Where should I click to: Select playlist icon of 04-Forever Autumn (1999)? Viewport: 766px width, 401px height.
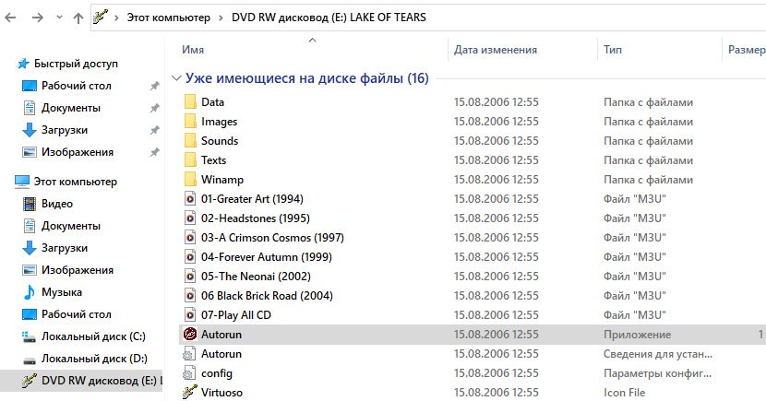point(190,257)
